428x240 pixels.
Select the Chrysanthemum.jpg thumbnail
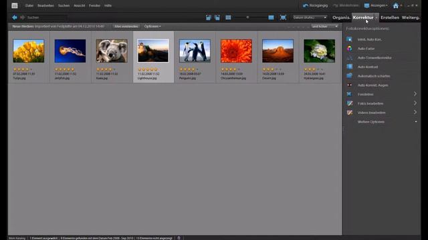coord(236,51)
